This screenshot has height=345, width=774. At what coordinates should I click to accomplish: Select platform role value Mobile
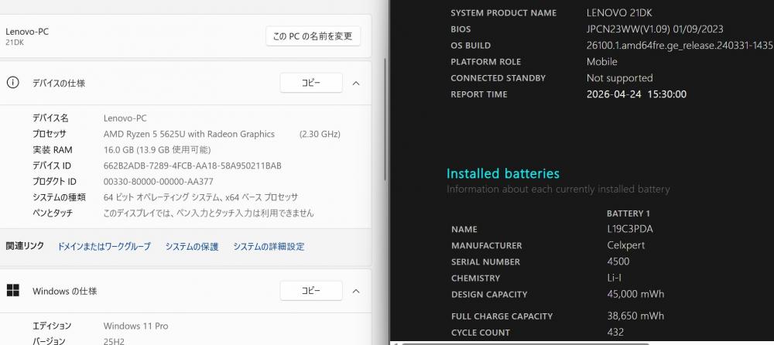click(601, 62)
